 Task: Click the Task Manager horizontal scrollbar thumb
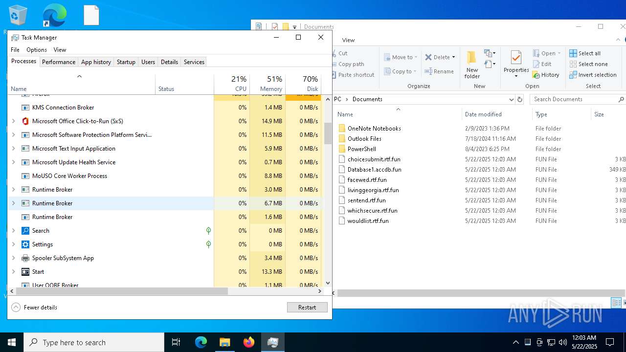click(122, 291)
